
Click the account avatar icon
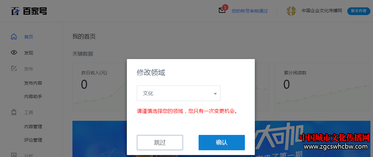click(291, 11)
